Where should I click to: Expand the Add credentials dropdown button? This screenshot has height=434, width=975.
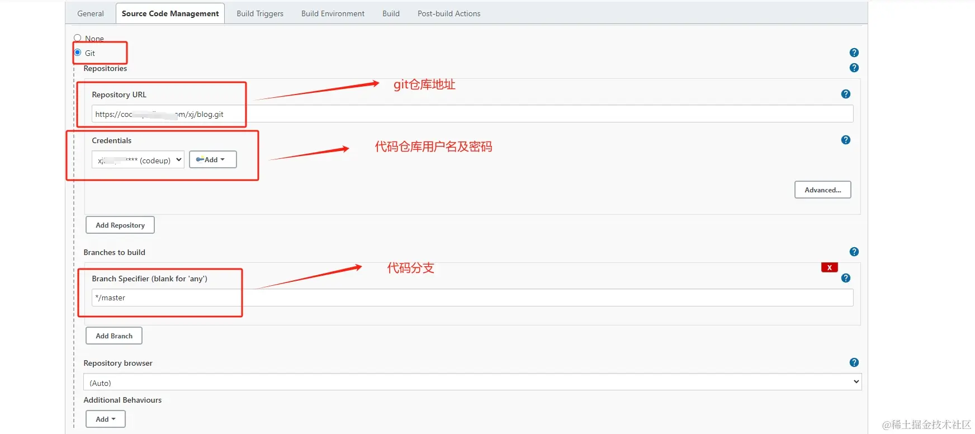(213, 159)
